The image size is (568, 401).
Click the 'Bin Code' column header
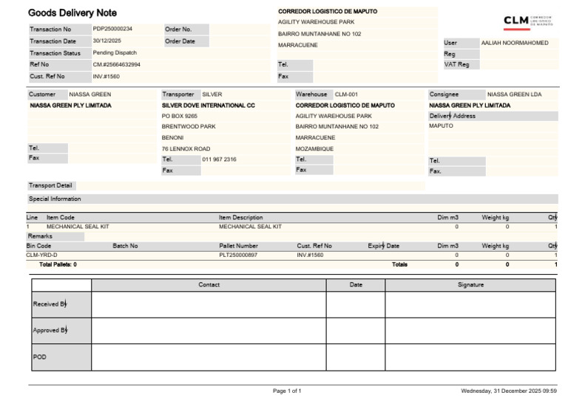38,245
